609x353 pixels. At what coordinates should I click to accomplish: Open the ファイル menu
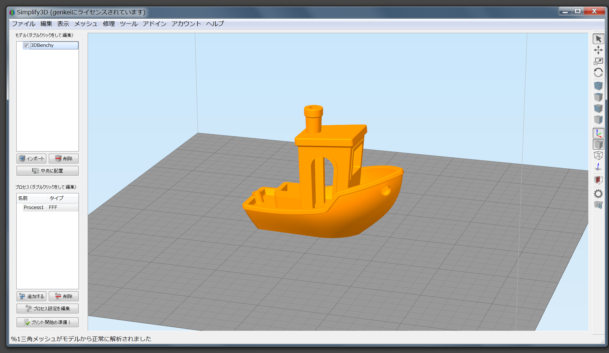pos(23,24)
